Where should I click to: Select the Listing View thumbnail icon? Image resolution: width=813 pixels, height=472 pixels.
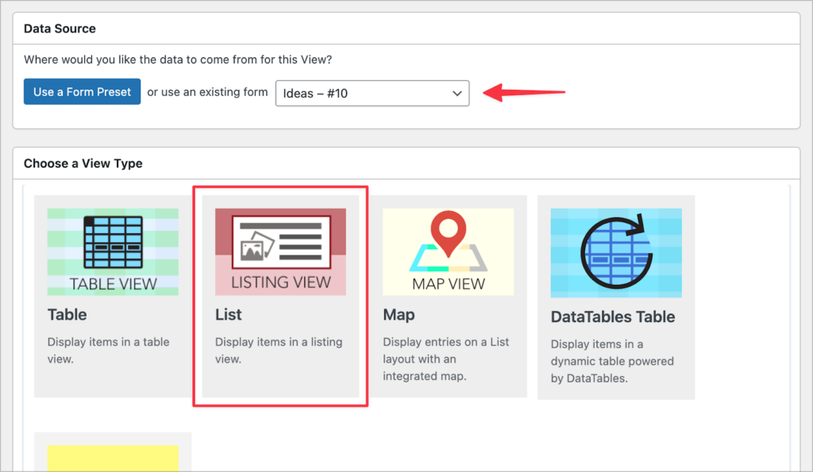[x=280, y=251]
